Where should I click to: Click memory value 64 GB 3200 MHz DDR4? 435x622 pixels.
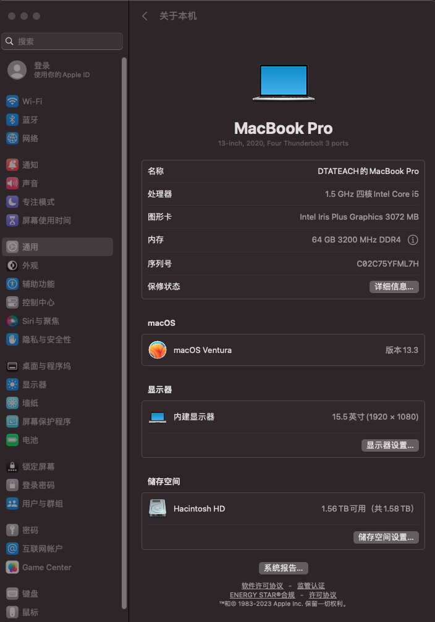tap(357, 239)
